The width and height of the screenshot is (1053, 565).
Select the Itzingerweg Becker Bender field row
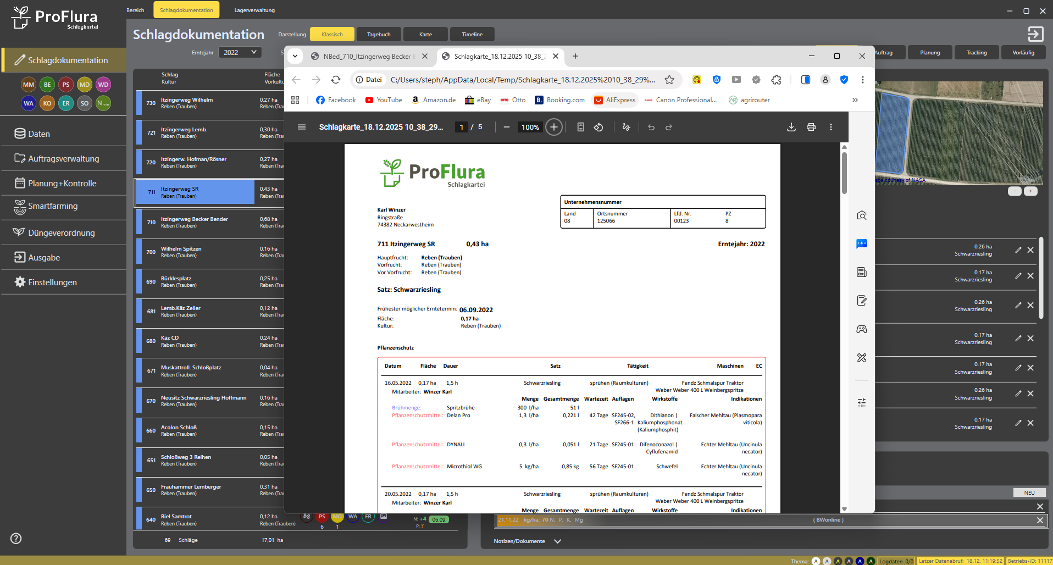point(195,222)
